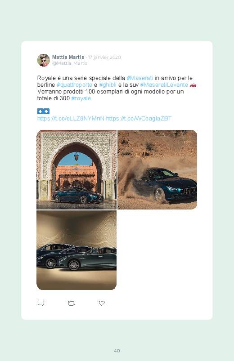Click the Mattia Martis display name
Screen dimensions: 234x361
pyautogui.click(x=68, y=57)
